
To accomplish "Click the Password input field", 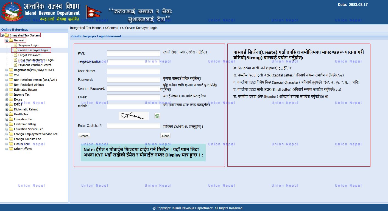I will coord(133,80).
